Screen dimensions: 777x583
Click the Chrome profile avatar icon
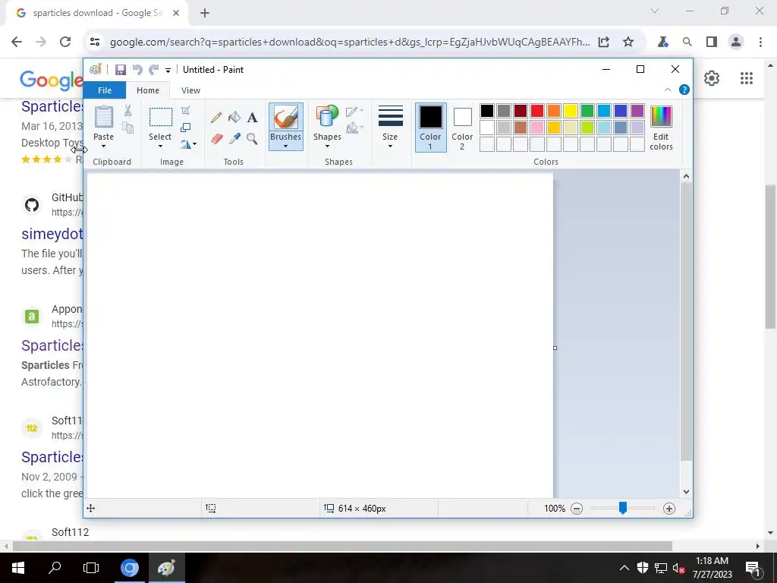point(736,43)
